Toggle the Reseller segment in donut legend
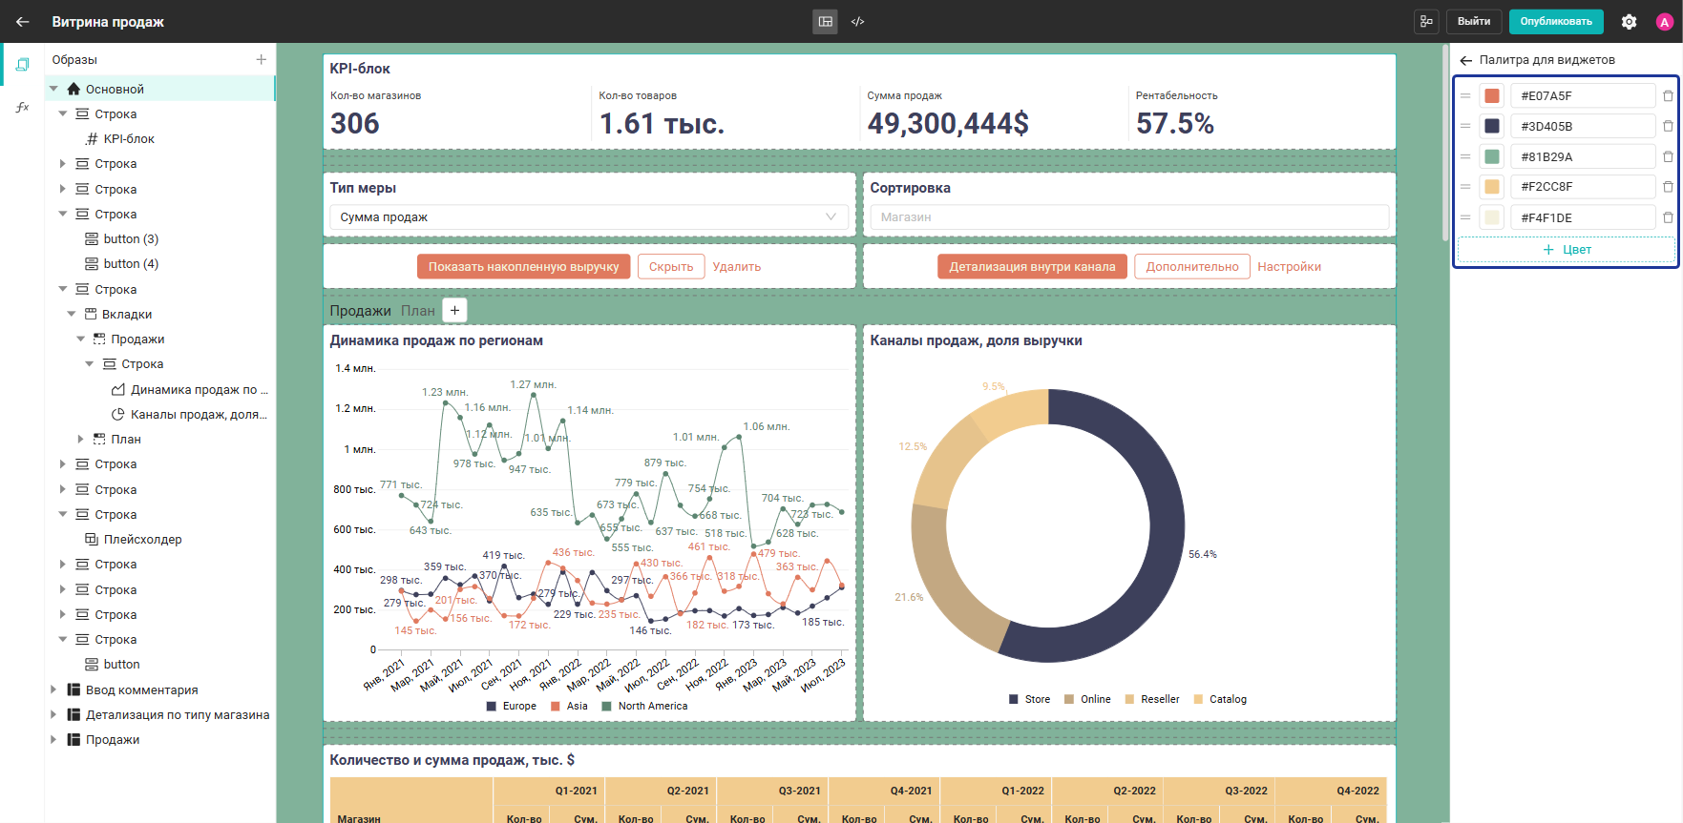 click(1152, 699)
